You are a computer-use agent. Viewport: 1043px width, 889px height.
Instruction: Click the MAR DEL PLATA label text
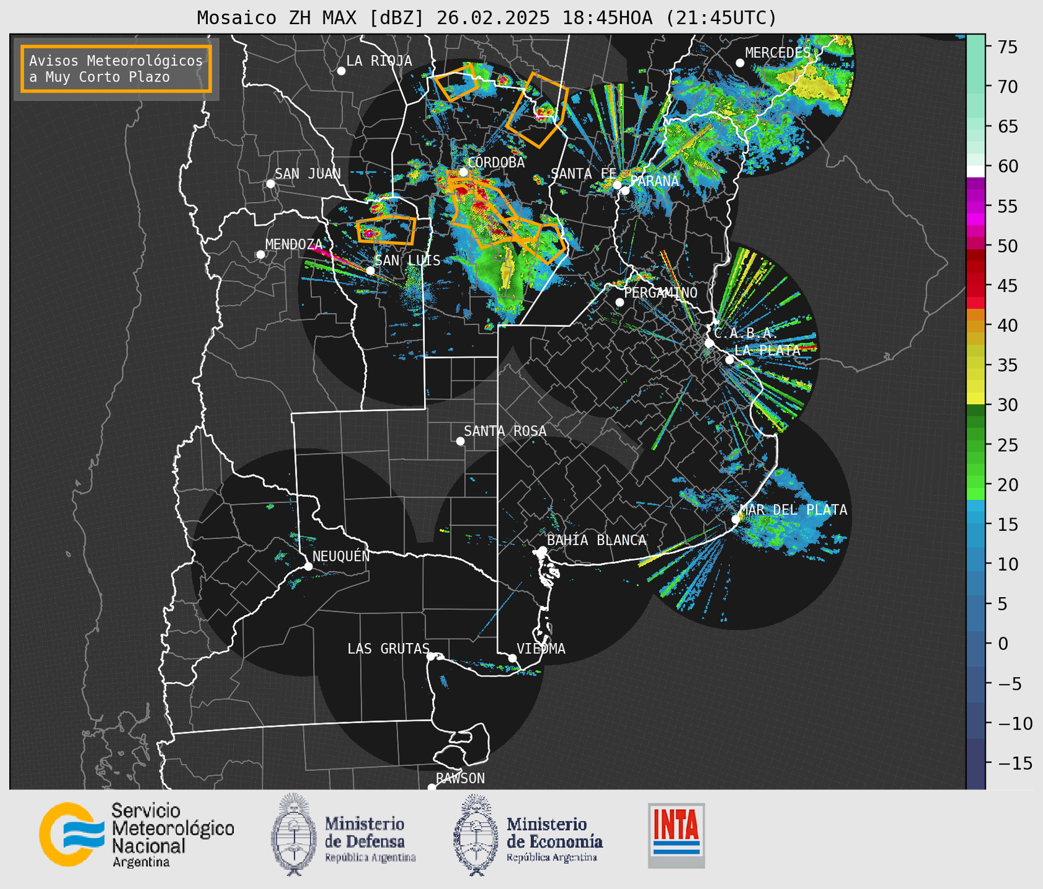coord(793,510)
